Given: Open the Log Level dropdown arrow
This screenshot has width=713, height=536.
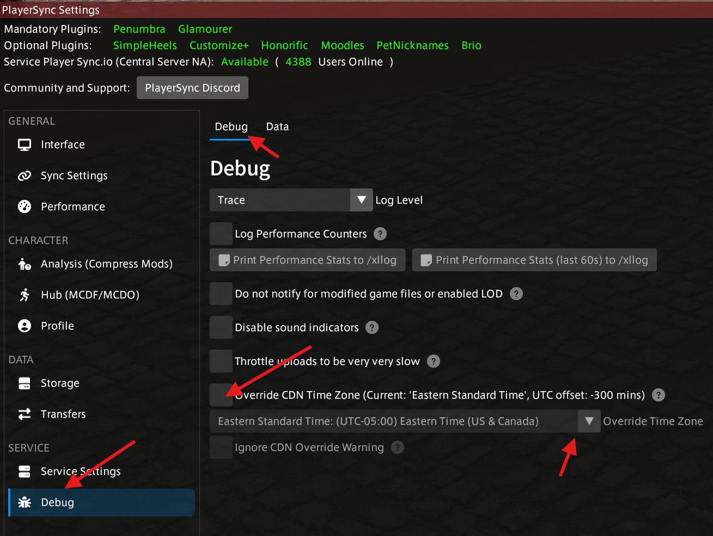Looking at the screenshot, I should [x=361, y=200].
